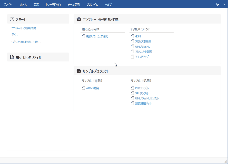Image resolution: width=228 pixels, height=164 pixels.
Task: Click プロジェクトの新規作成... link
Action: 25,28
